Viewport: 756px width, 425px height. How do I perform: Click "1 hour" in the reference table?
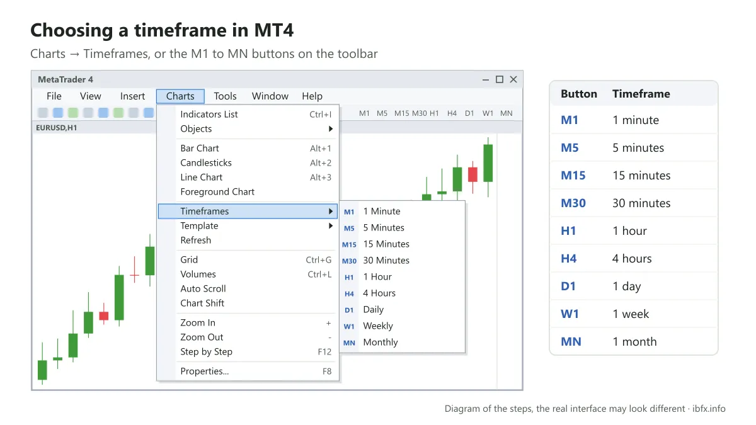tap(629, 231)
